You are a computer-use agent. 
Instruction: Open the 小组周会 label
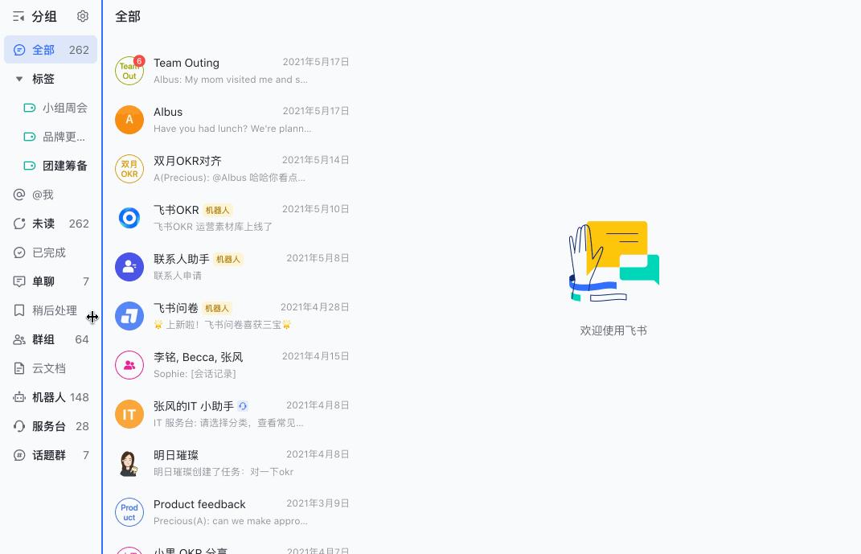[55, 108]
